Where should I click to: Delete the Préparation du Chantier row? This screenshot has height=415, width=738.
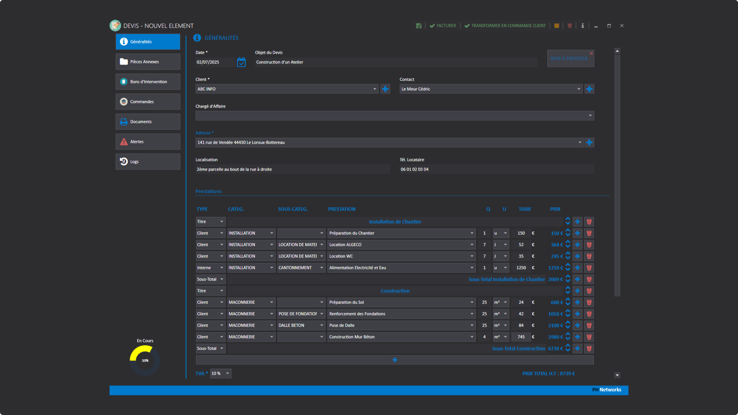589,233
